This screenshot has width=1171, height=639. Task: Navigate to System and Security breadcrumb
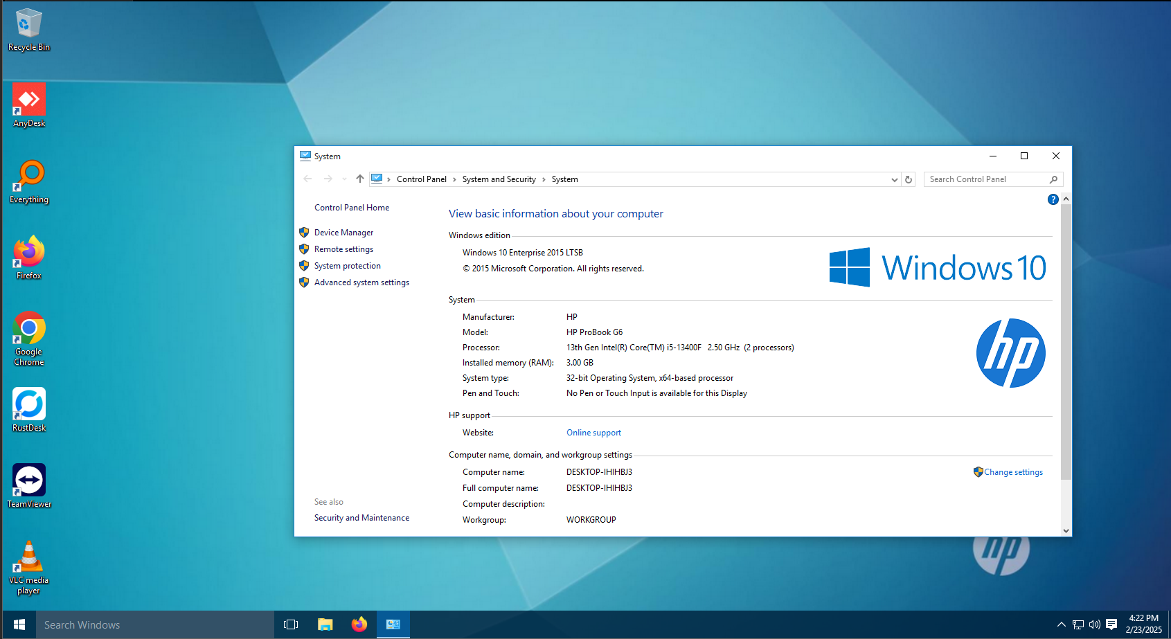[499, 179]
